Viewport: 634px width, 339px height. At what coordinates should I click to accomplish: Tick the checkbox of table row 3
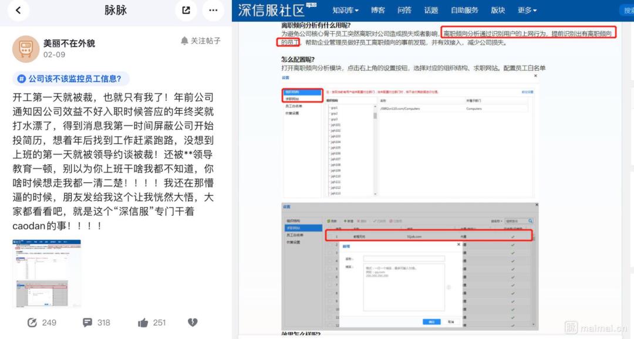click(329, 253)
